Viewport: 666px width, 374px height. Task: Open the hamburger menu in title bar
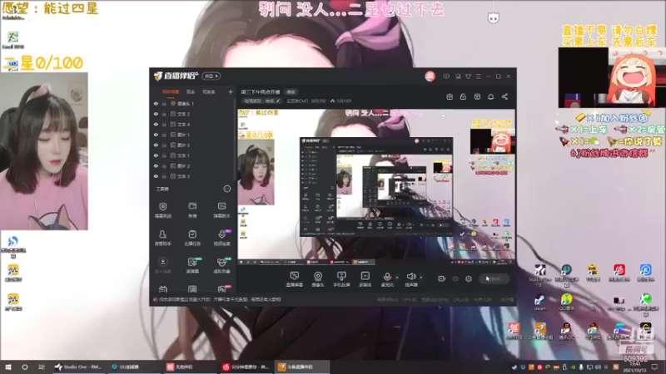pos(478,76)
